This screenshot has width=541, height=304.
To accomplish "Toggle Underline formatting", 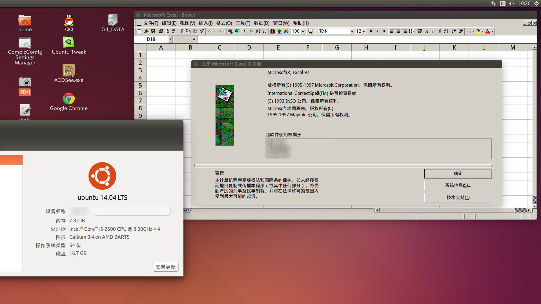I will [x=384, y=31].
